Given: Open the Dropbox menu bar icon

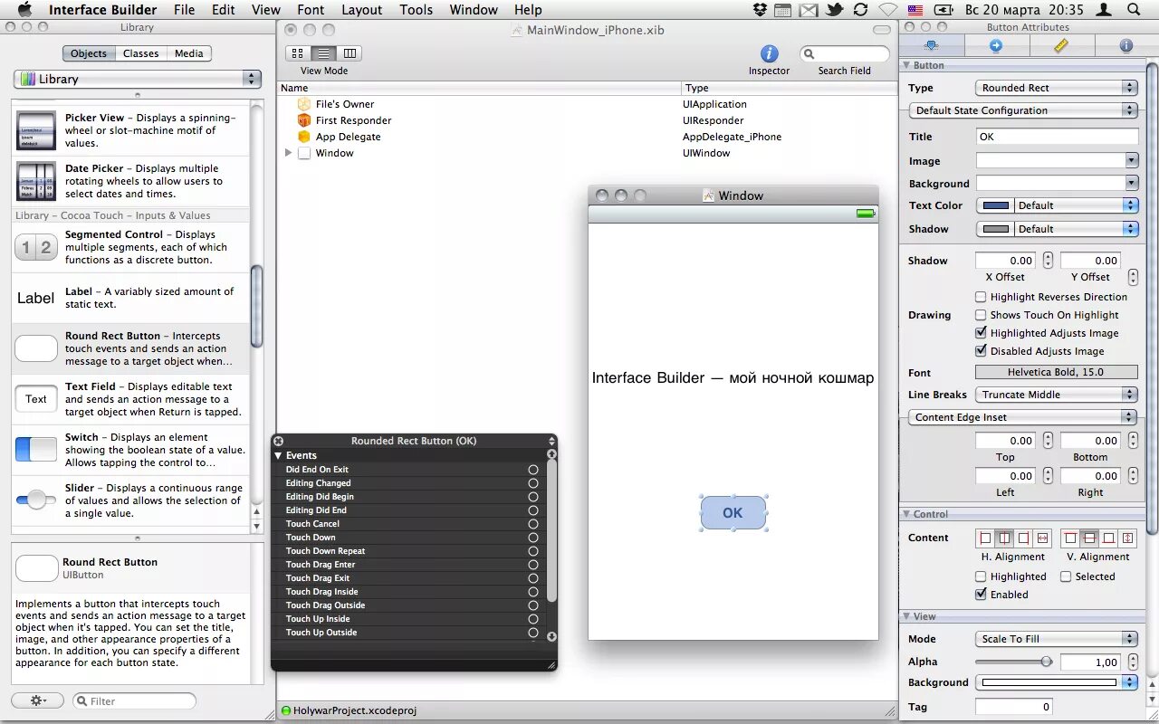Looking at the screenshot, I should pyautogui.click(x=761, y=10).
